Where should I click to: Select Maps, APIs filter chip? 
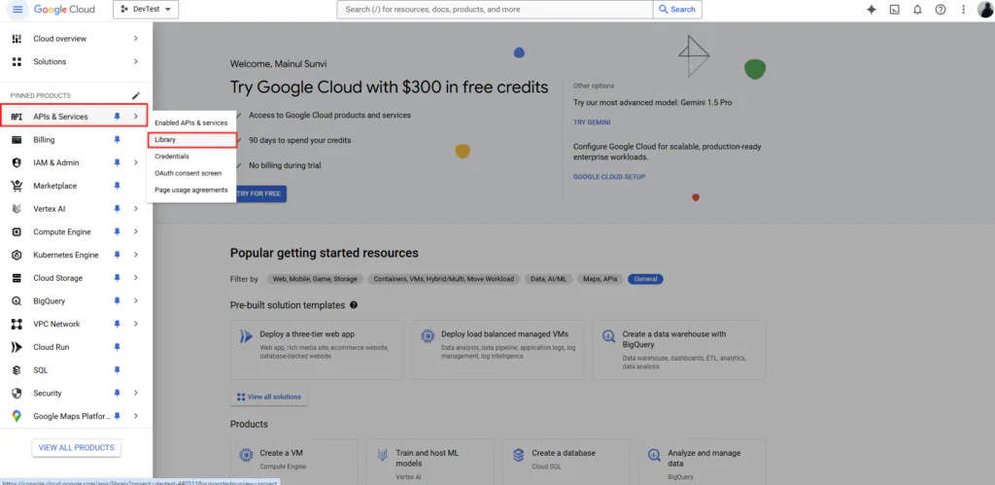coord(600,279)
